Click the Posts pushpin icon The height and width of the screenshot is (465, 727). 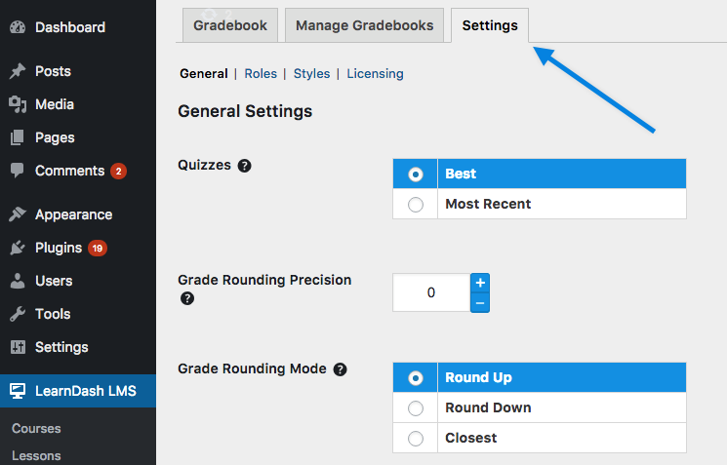[x=18, y=71]
